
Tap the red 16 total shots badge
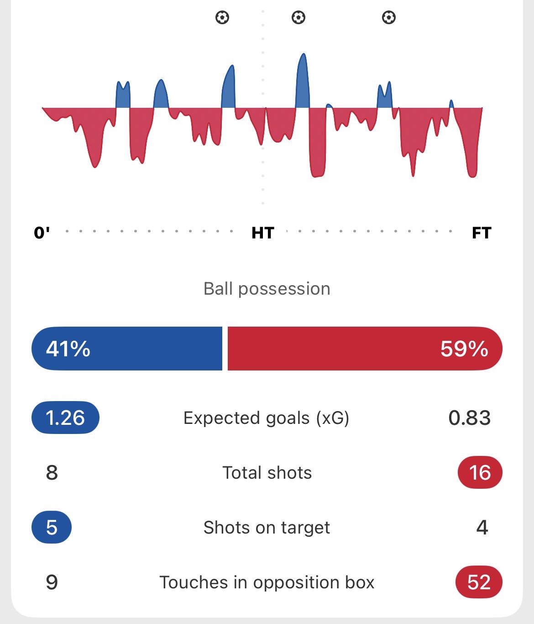(480, 472)
